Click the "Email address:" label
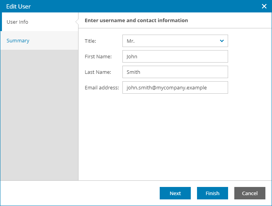Screen dimensions: 272x206 [102, 87]
